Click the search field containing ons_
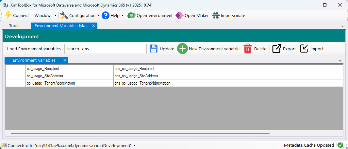348x149 pixels. point(112,49)
